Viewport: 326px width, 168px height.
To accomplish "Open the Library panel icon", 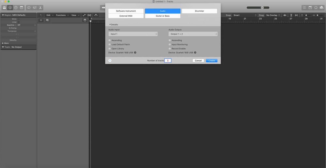I will (x=5, y=8).
